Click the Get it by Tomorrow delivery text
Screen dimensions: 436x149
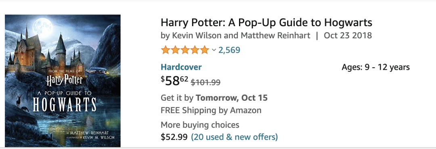pyautogui.click(x=214, y=98)
